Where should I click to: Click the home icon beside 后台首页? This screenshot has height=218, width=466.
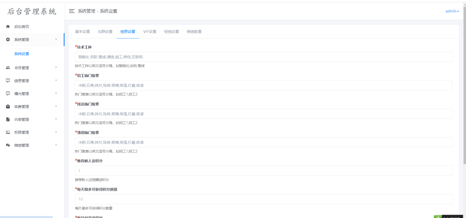point(8,27)
